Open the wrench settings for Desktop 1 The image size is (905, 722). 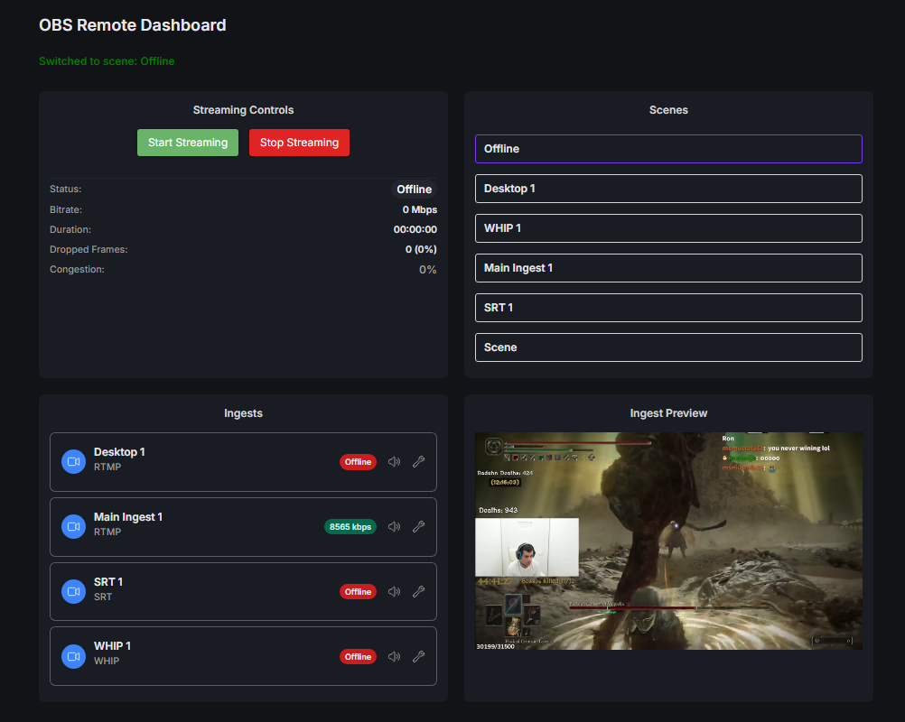[418, 461]
